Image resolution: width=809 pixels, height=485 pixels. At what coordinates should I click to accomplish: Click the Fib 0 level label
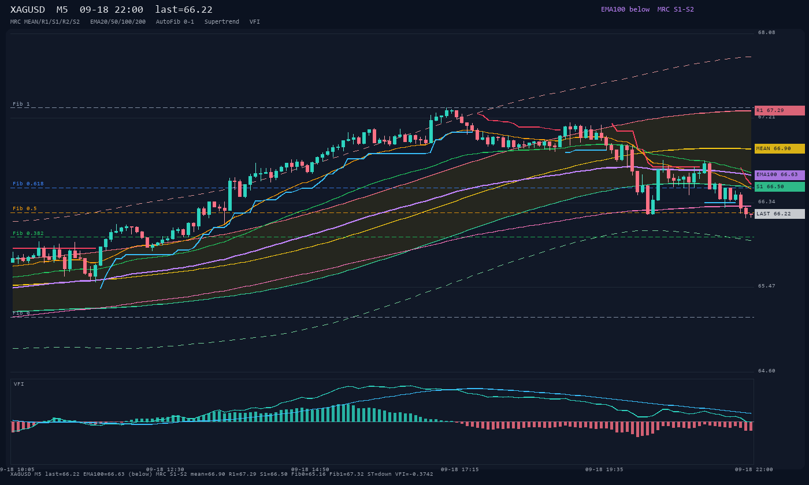(21, 313)
